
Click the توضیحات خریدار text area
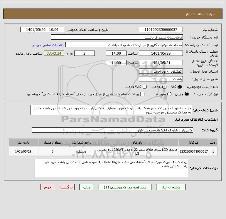pos(111,168)
